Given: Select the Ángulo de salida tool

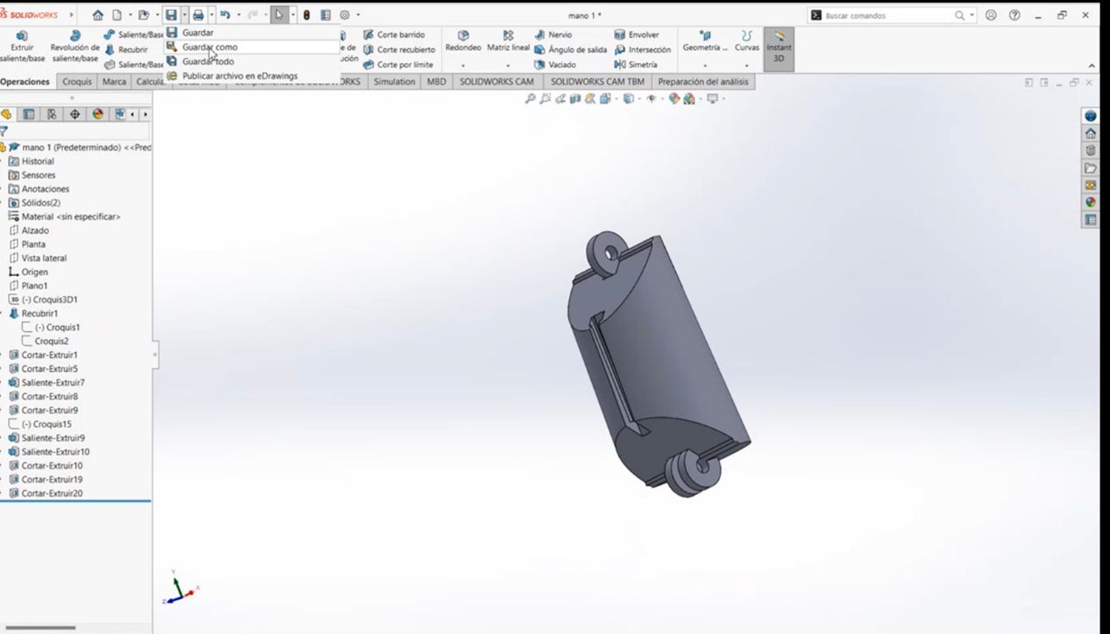Looking at the screenshot, I should (570, 50).
